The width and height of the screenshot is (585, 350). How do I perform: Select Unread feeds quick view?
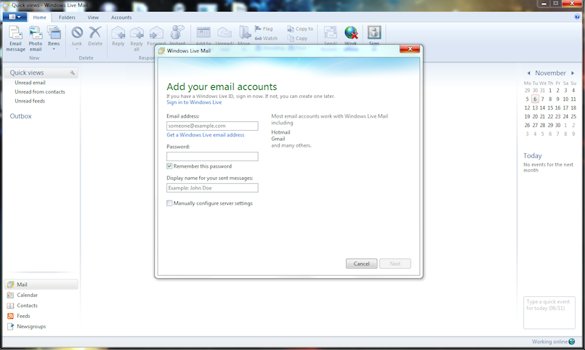[30, 101]
